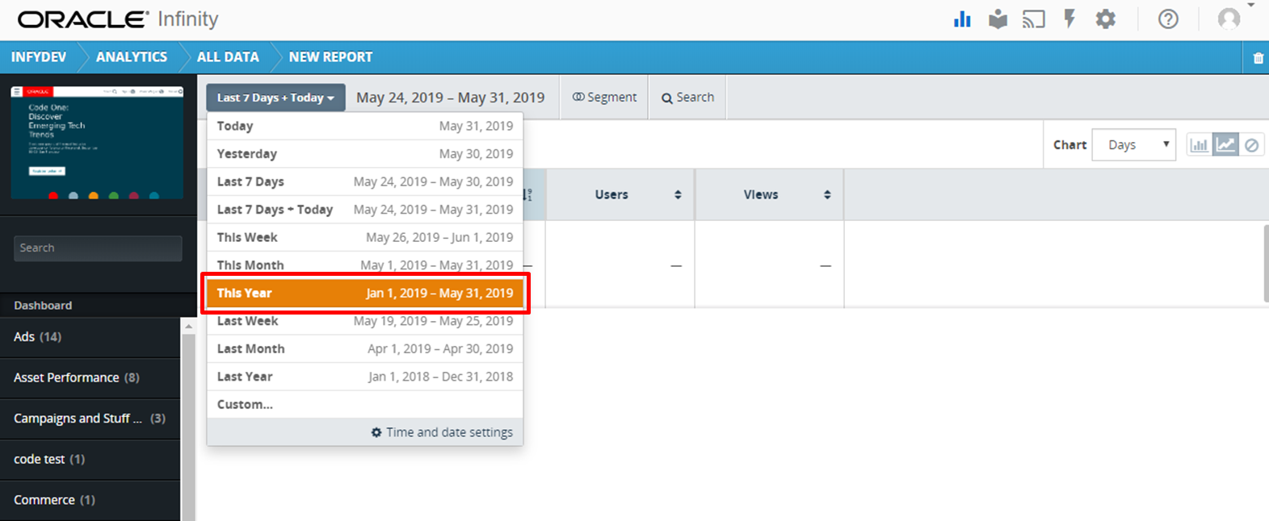Click the trash delete icon

click(1258, 58)
